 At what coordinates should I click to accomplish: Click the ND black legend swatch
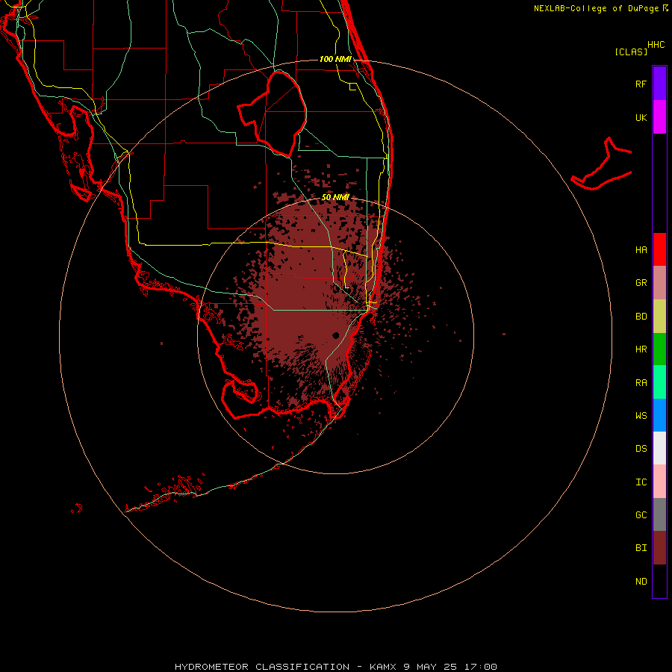coord(659,581)
